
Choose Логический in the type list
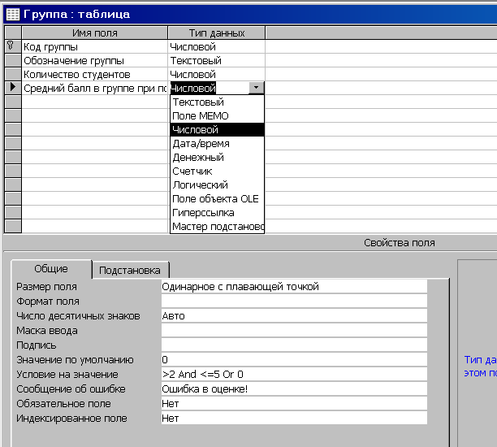[217, 185]
